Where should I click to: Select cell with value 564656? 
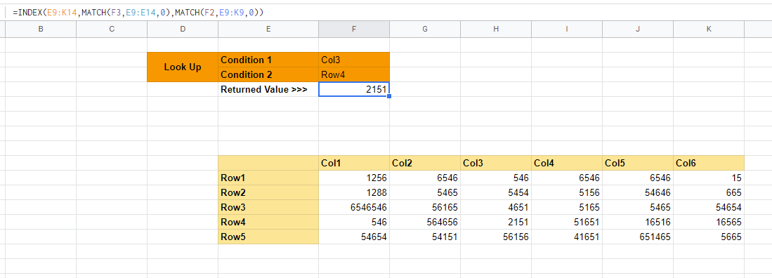[x=425, y=222]
